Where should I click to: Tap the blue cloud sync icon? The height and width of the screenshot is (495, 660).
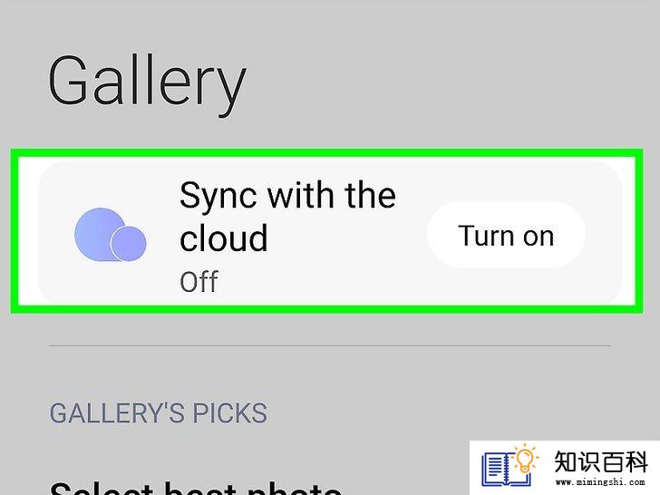(x=111, y=235)
